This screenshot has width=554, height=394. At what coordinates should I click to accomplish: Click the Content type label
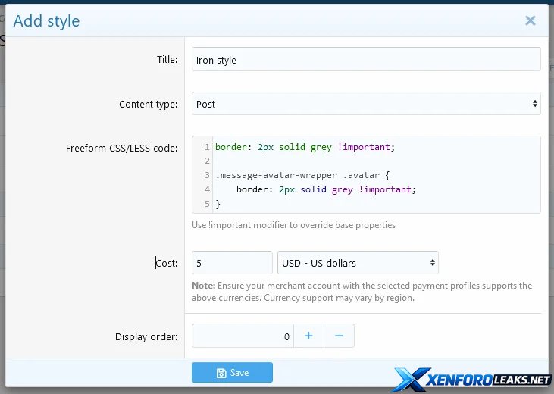148,105
